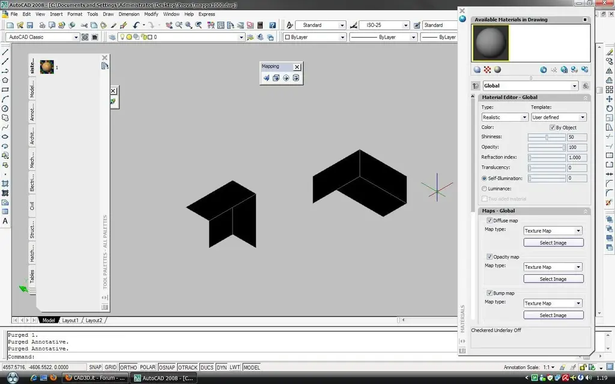The width and height of the screenshot is (615, 384).
Task: Click Select Image under Bump map
Action: (x=553, y=315)
